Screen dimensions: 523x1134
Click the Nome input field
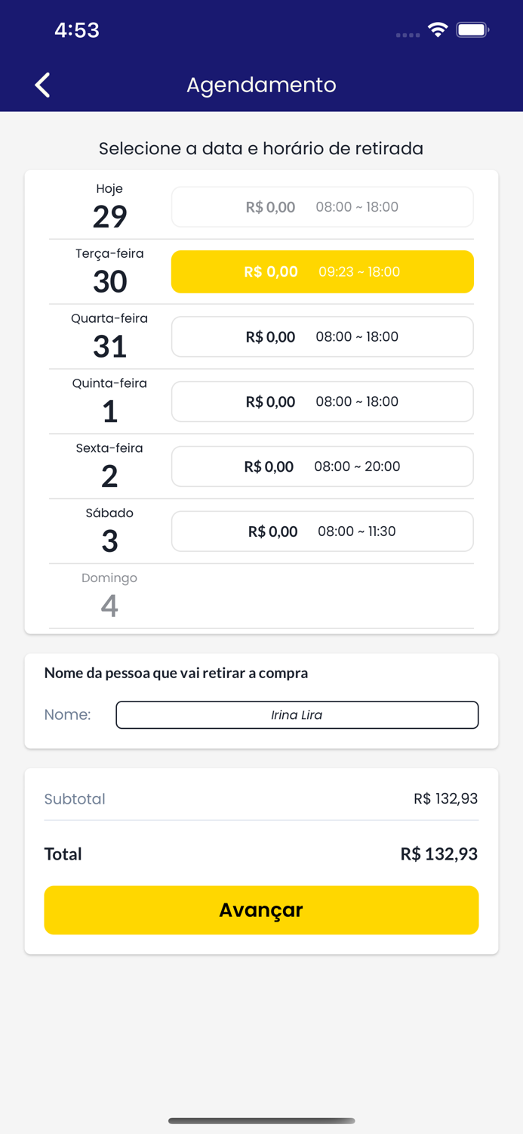point(297,715)
